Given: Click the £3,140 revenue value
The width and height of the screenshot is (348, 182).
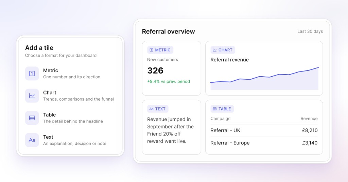Looking at the screenshot, I should (310, 143).
